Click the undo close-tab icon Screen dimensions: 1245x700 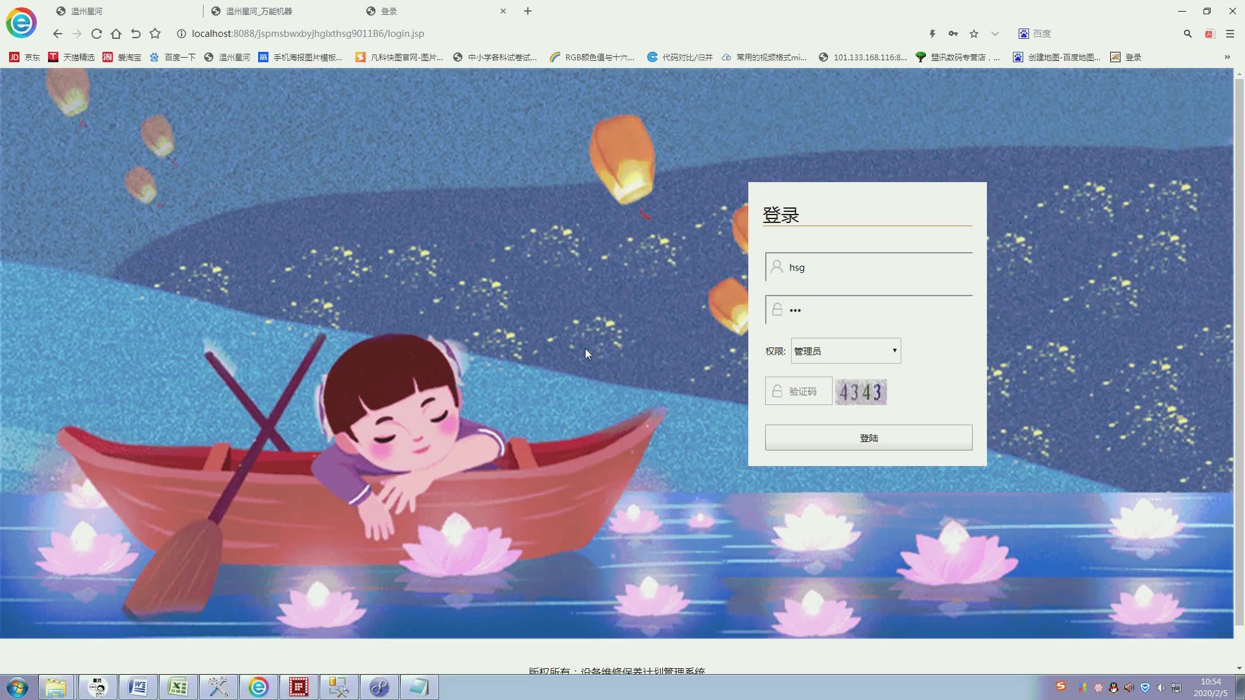click(136, 34)
